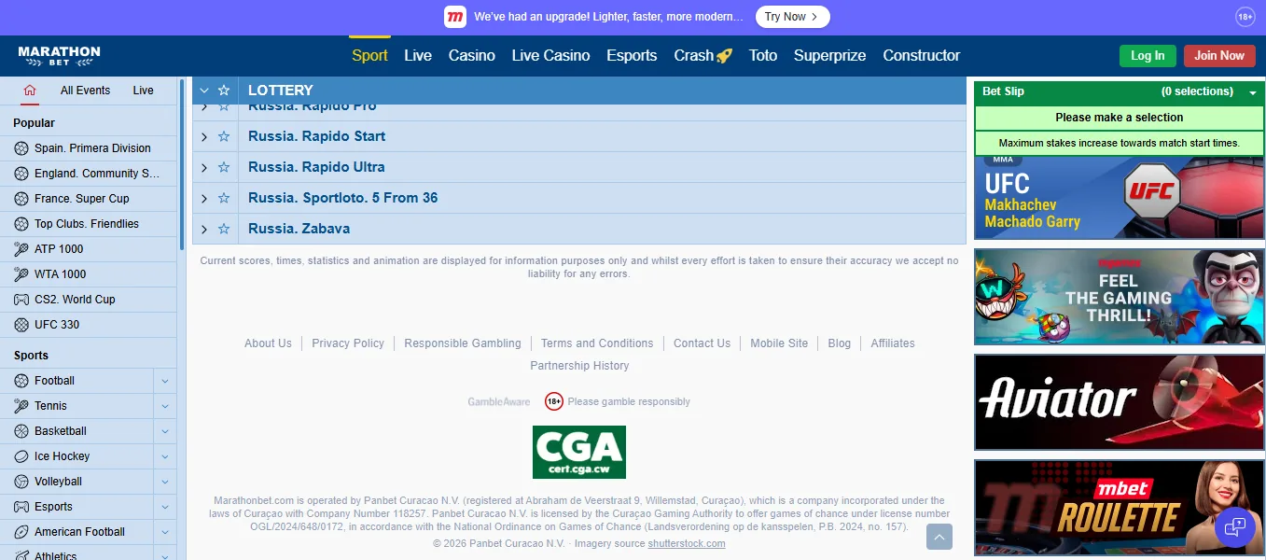Click the Marathonbet logo
This screenshot has width=1266, height=560.
(x=59, y=55)
